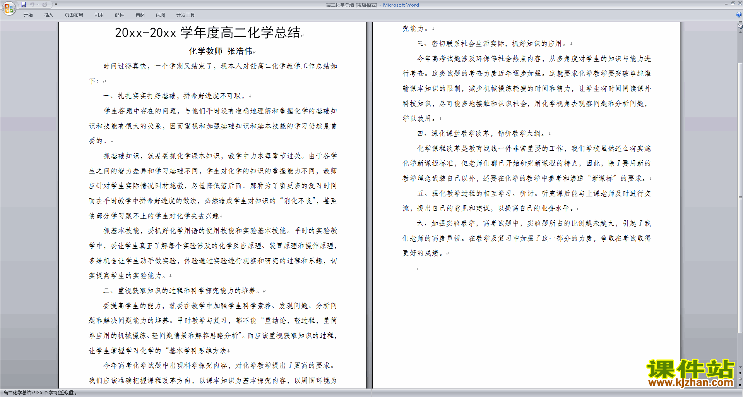Viewport: 743px width, 397px height.
Task: Save document with the floppy disk icon
Action: [x=24, y=5]
